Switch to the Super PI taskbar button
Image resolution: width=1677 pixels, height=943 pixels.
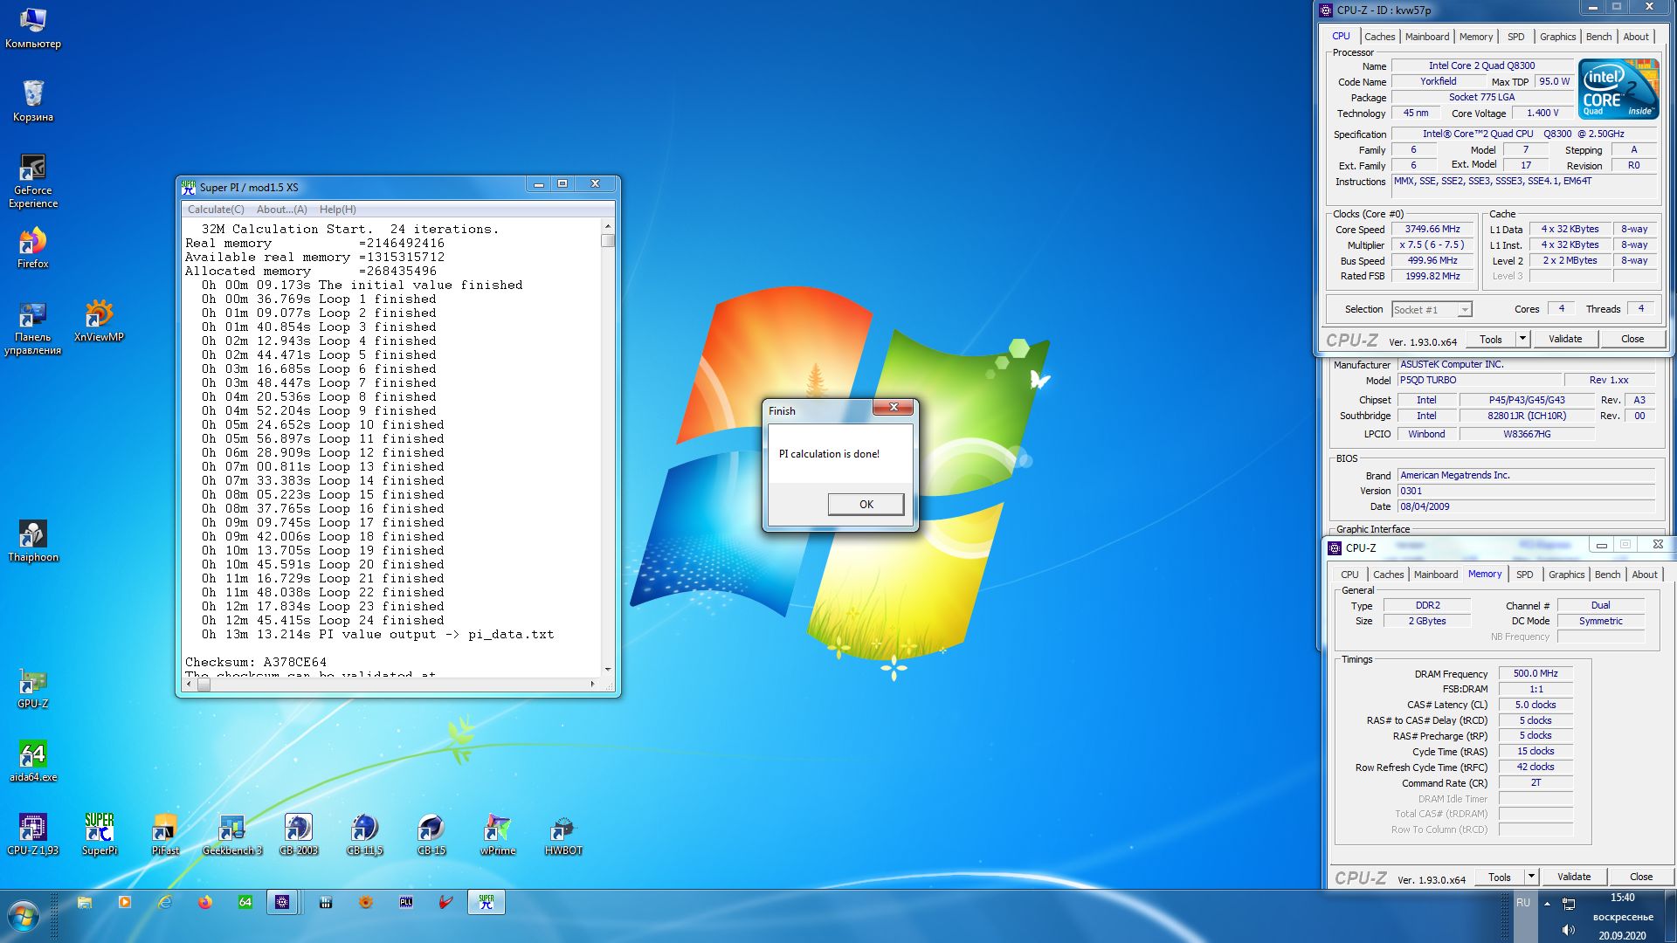pos(487,902)
